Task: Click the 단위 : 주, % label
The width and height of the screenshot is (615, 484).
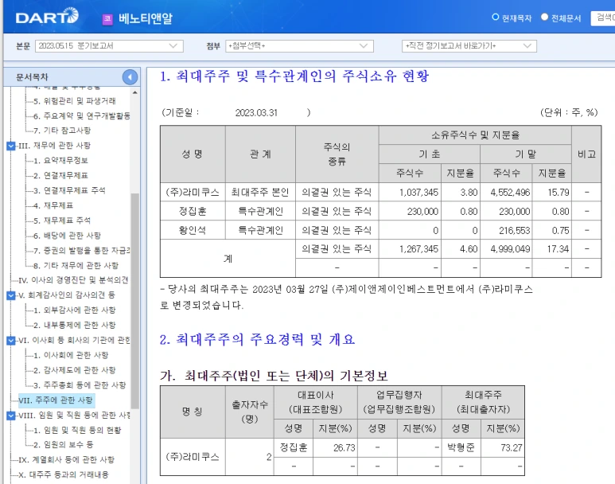Action: point(569,113)
